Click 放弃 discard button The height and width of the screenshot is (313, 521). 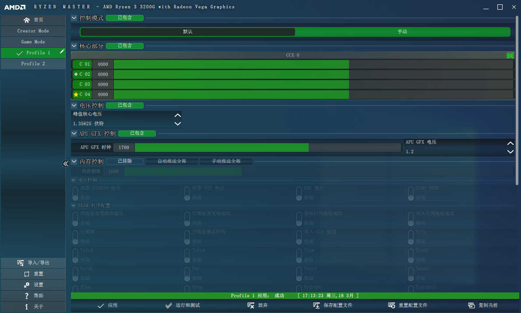tap(257, 306)
